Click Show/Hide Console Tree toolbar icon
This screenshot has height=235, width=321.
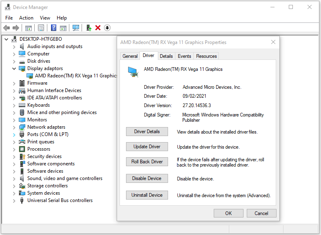(28, 28)
